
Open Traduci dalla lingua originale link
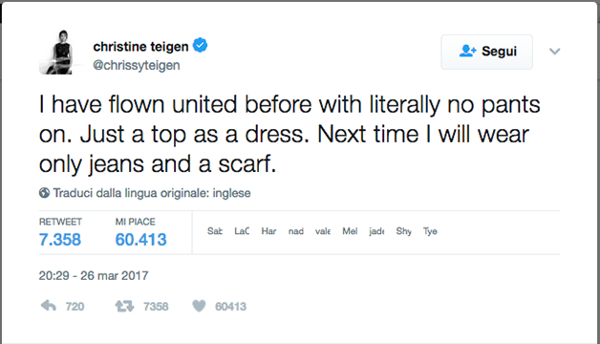152,193
